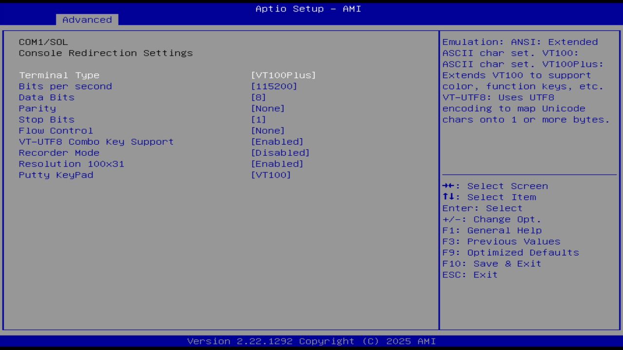This screenshot has height=350, width=623.
Task: Change Bits per second value 115200
Action: [274, 87]
